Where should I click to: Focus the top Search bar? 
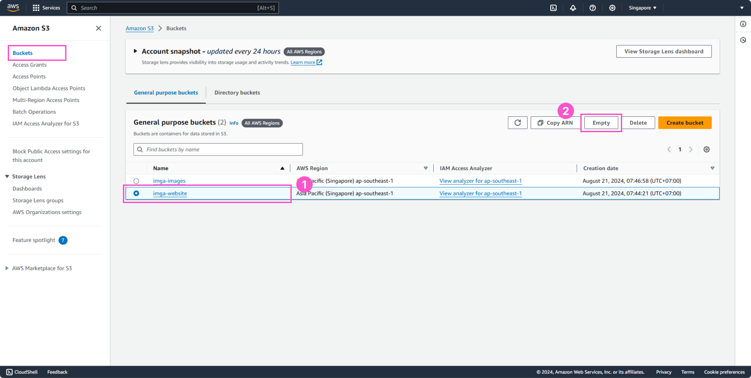[x=173, y=8]
